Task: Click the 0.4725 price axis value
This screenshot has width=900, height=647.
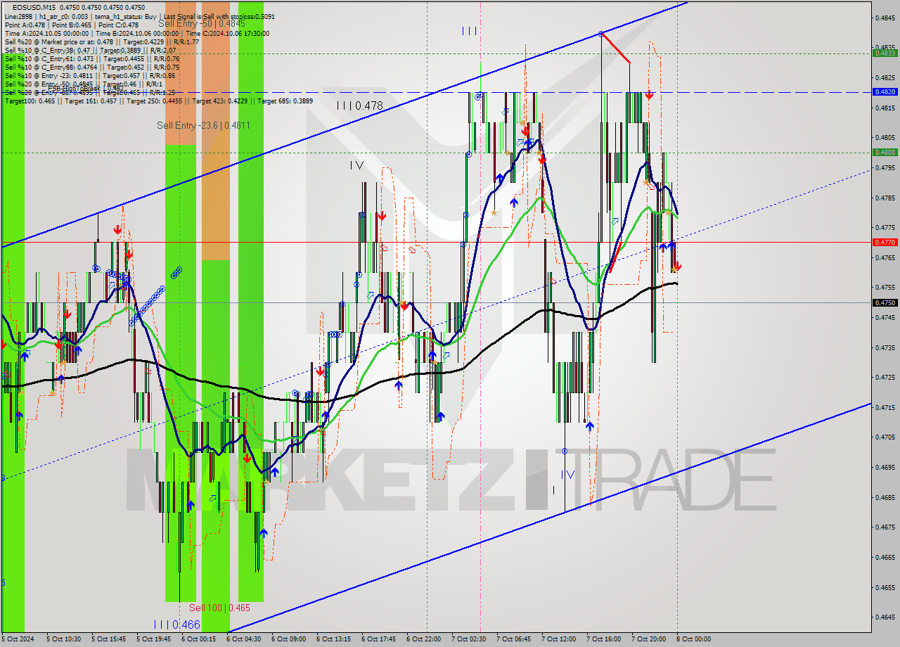Action: click(x=885, y=377)
